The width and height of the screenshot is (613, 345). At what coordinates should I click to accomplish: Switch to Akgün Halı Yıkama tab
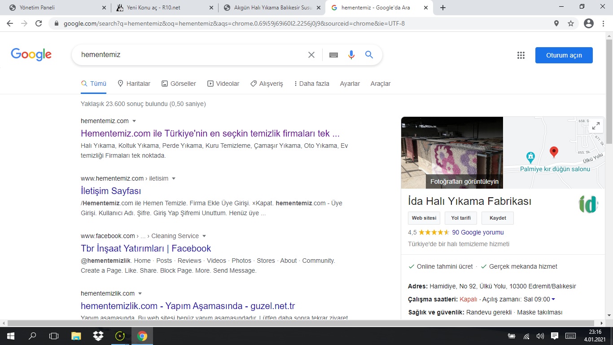(x=271, y=8)
